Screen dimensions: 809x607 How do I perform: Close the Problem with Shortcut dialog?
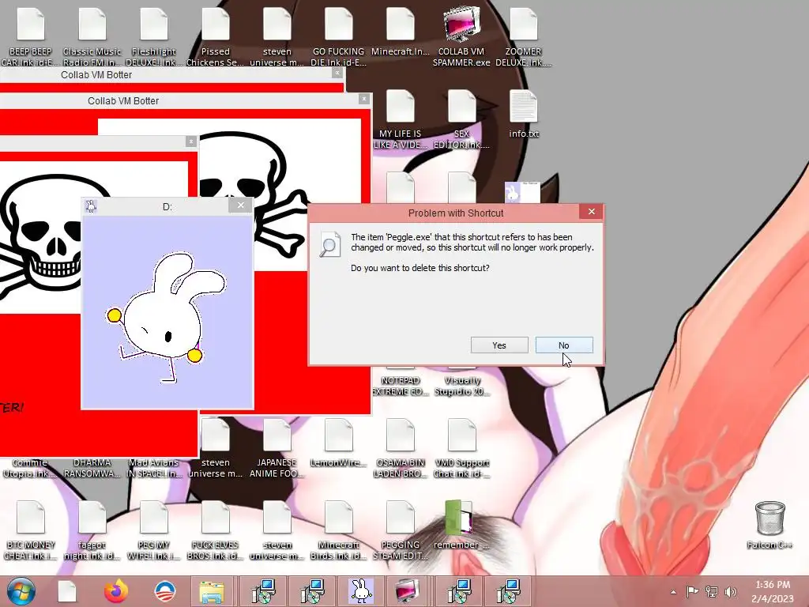591,212
